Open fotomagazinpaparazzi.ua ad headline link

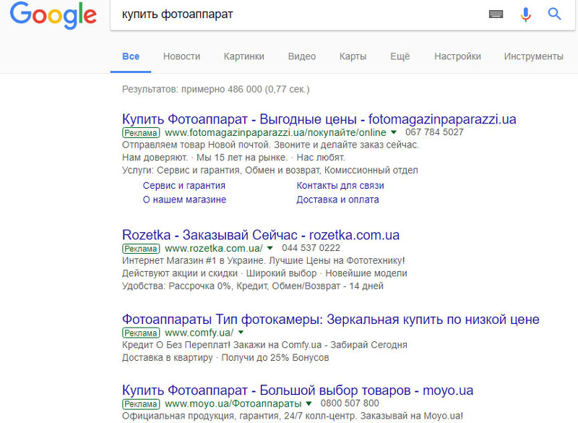(x=319, y=119)
